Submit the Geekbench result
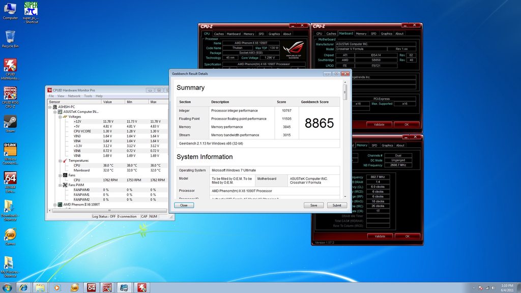521x293 pixels. click(x=337, y=206)
